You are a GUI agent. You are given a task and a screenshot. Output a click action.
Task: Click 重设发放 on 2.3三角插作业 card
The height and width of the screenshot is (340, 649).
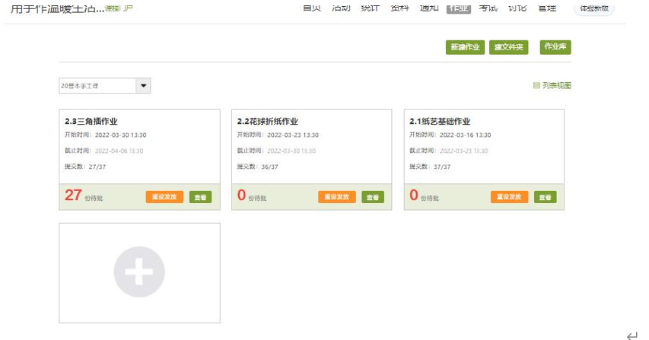pyautogui.click(x=164, y=197)
